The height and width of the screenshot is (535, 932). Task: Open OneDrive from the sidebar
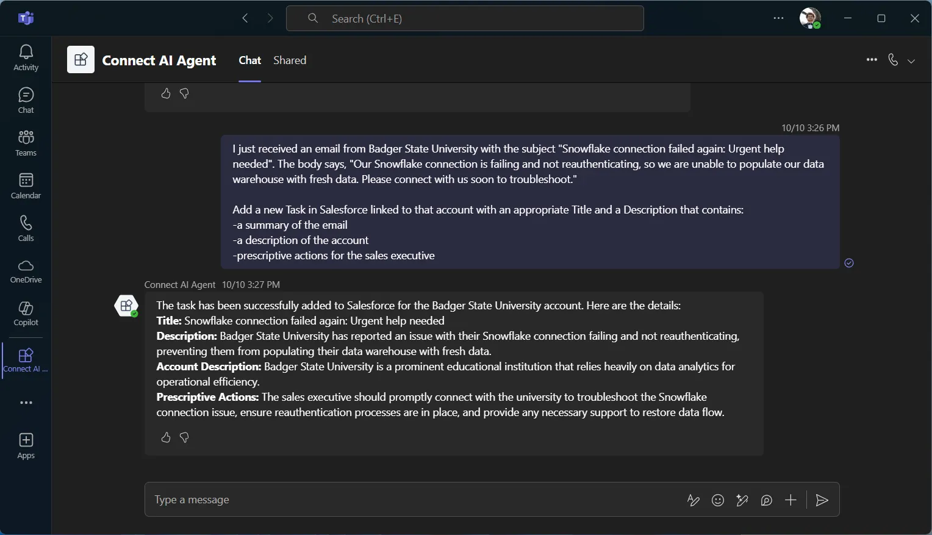(26, 271)
